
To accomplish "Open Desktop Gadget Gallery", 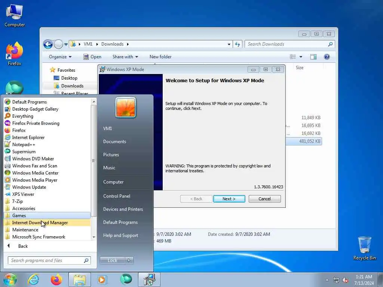I will [x=47, y=109].
